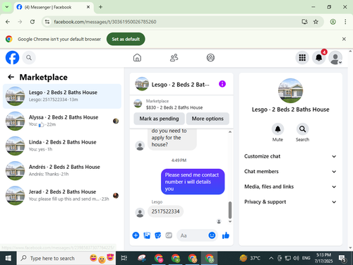Open Facebook search magnifier

tap(29, 57)
